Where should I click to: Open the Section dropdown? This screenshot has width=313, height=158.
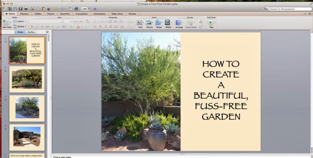click(x=19, y=26)
